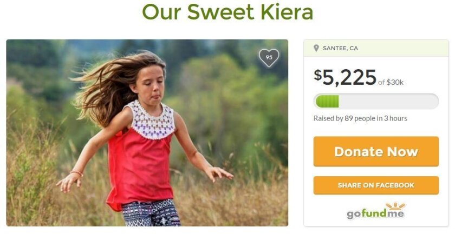
Task: Share the campaign on Facebook
Action: pos(376,185)
